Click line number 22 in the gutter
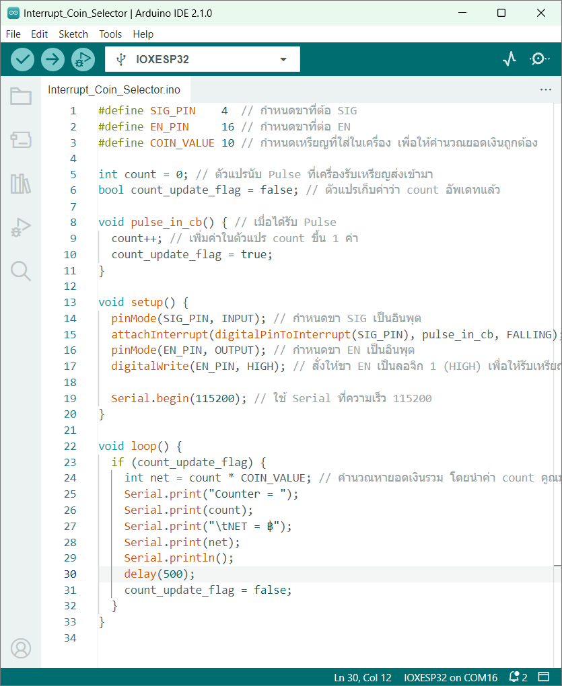Viewport: 562px width, 686px height. tap(70, 447)
